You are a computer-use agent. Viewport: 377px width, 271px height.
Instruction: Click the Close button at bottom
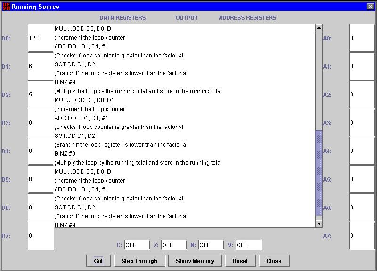(273, 261)
